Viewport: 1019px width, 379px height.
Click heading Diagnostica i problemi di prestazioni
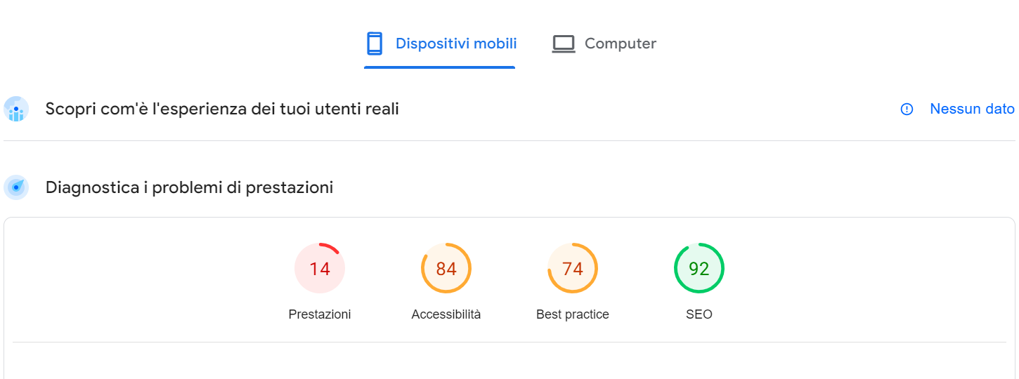(189, 187)
